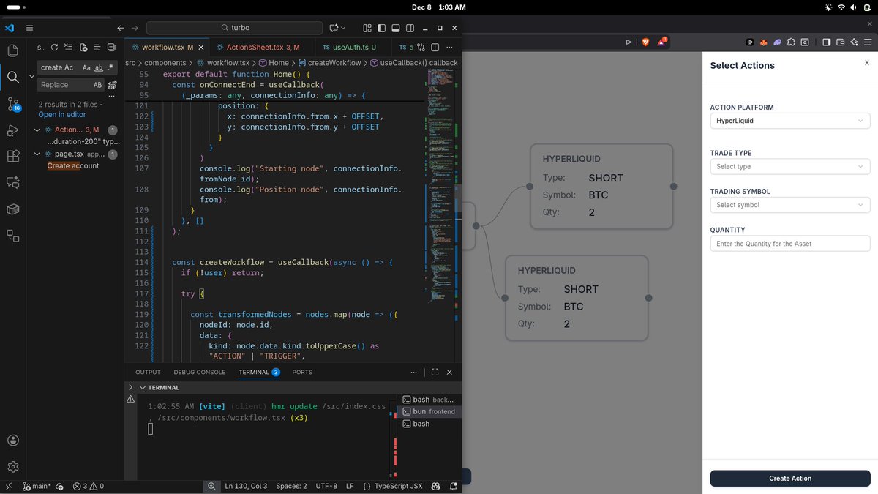Open the DEBUG CONSOLE panel tab

pyautogui.click(x=199, y=372)
